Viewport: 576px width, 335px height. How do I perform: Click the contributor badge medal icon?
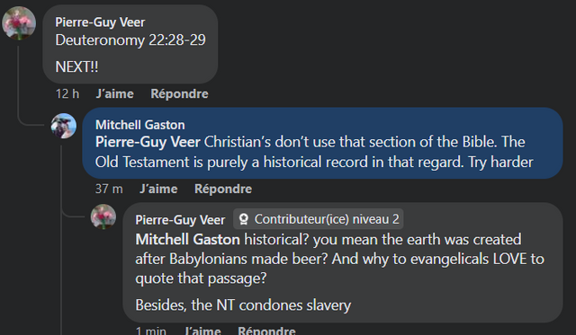coord(243,219)
